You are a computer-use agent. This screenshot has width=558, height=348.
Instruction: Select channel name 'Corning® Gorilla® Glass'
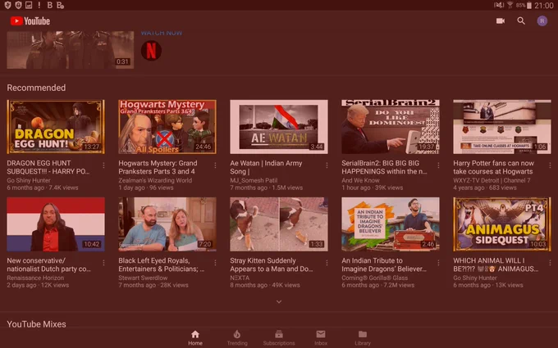tap(375, 278)
